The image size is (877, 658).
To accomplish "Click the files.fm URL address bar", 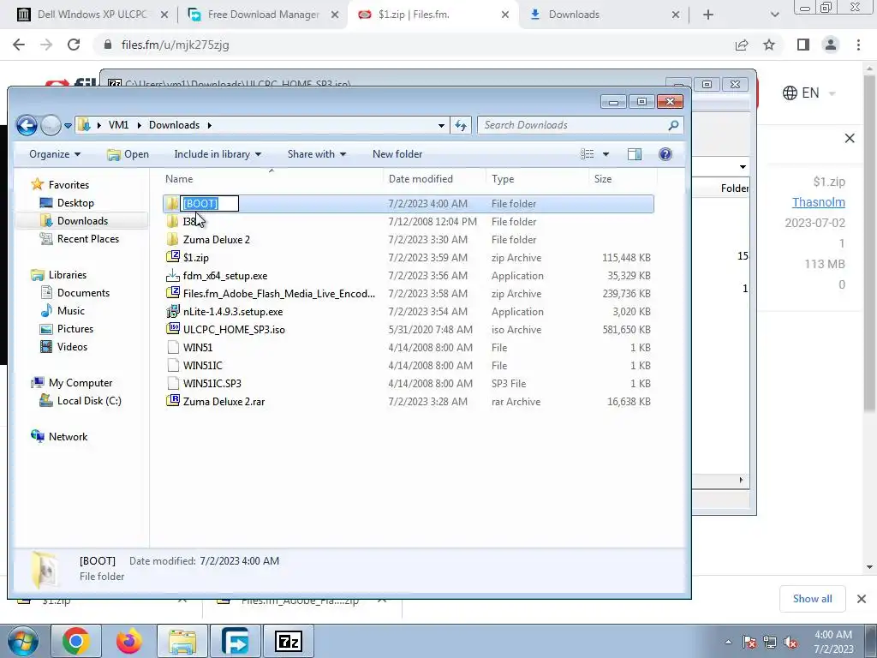I will click(414, 45).
